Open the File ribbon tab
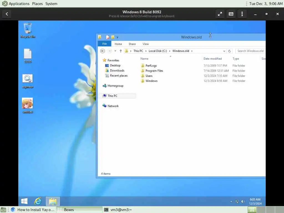Viewport: 284px width, 213px height. pyautogui.click(x=105, y=44)
